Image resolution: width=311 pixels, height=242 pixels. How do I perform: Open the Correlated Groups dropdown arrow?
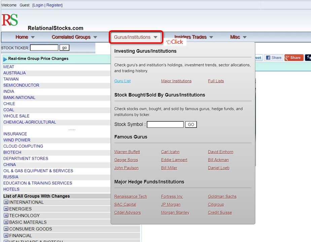[95, 37]
